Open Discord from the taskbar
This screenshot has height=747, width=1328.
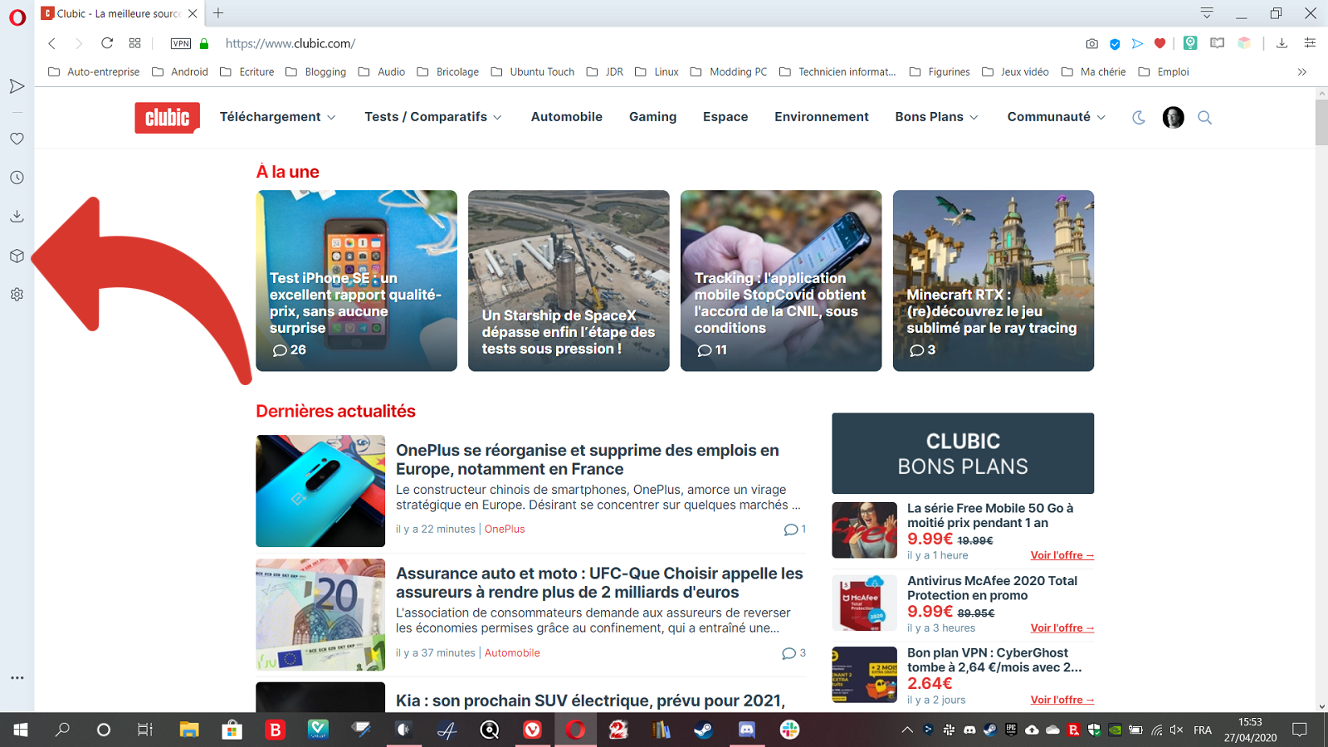[x=746, y=730]
